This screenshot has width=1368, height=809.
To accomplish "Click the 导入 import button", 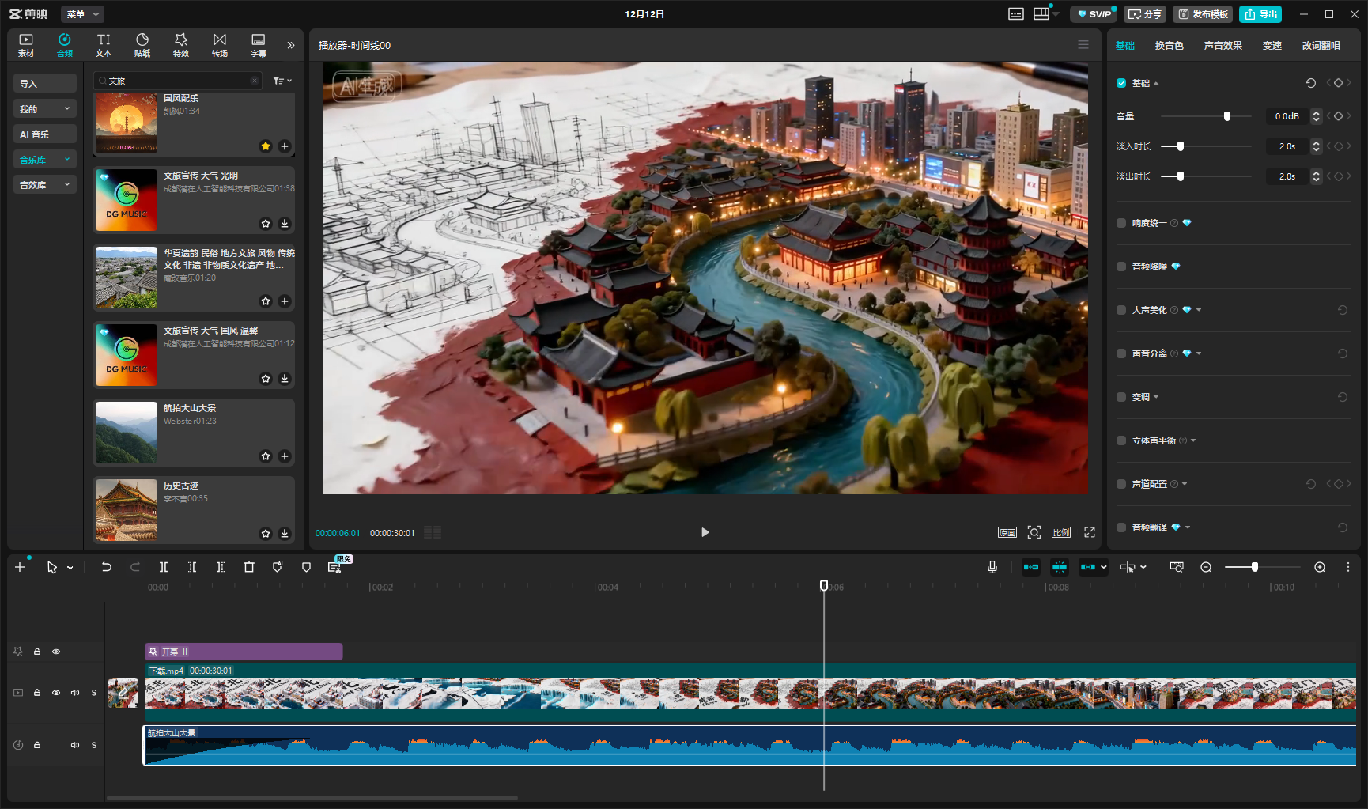I will pyautogui.click(x=44, y=84).
